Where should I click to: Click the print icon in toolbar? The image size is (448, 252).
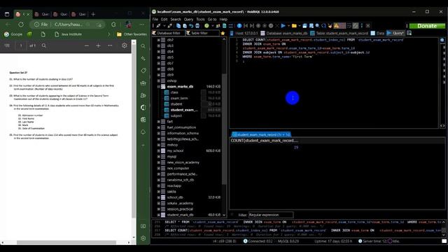coord(197,26)
